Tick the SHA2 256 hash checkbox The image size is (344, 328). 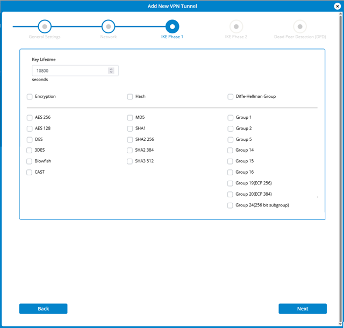pyautogui.click(x=130, y=139)
